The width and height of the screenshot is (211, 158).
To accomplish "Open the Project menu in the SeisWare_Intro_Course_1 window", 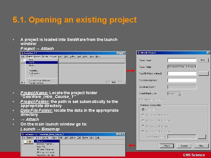I will pyautogui.click(x=30, y=138).
